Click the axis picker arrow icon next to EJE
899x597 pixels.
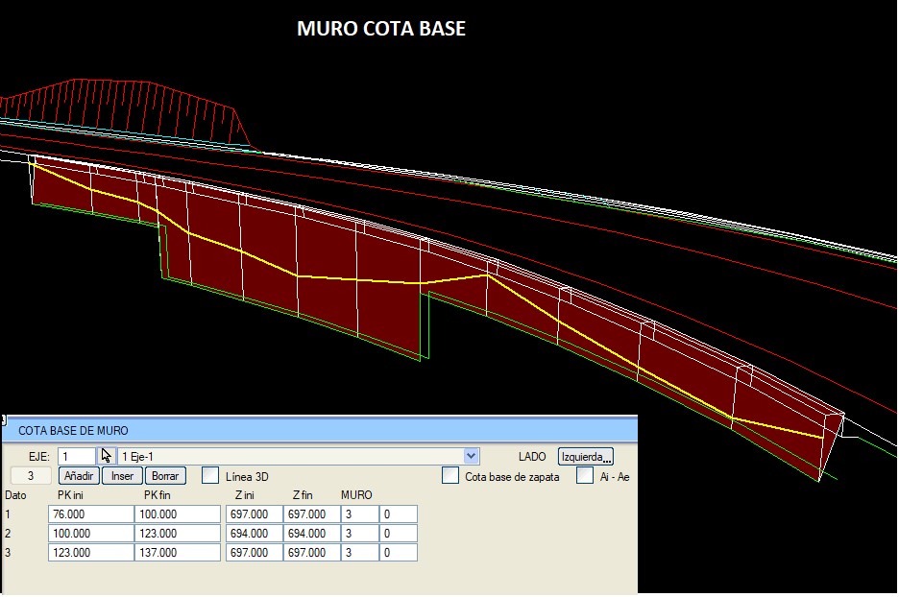pyautogui.click(x=107, y=456)
